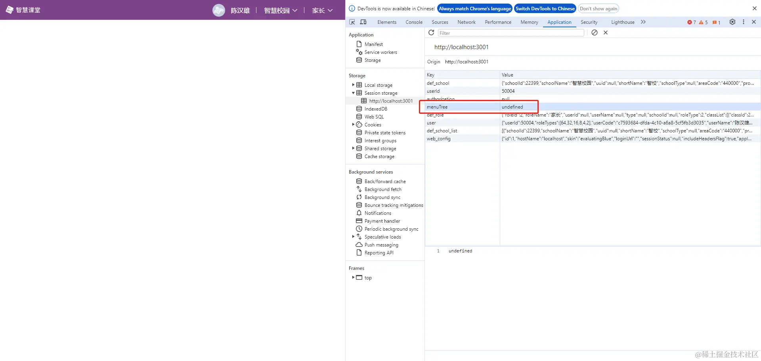
Task: Show more DevTools tabs chevron
Action: [643, 22]
